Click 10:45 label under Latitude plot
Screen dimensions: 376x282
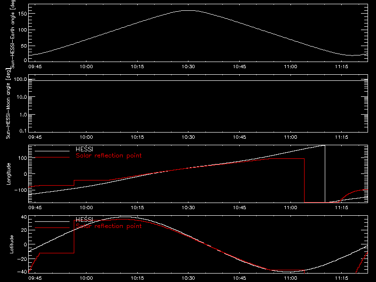239,278
